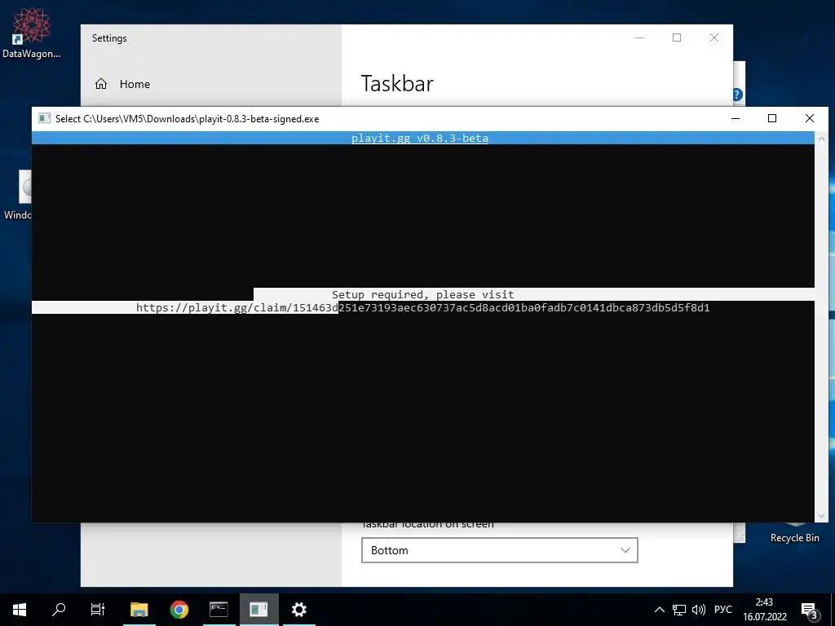Maximize the playit console window

[772, 118]
